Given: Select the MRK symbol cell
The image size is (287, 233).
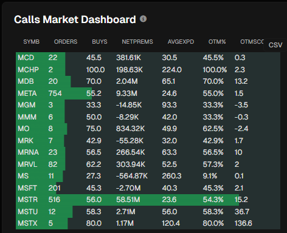Looking at the screenshot, I should (x=26, y=141).
